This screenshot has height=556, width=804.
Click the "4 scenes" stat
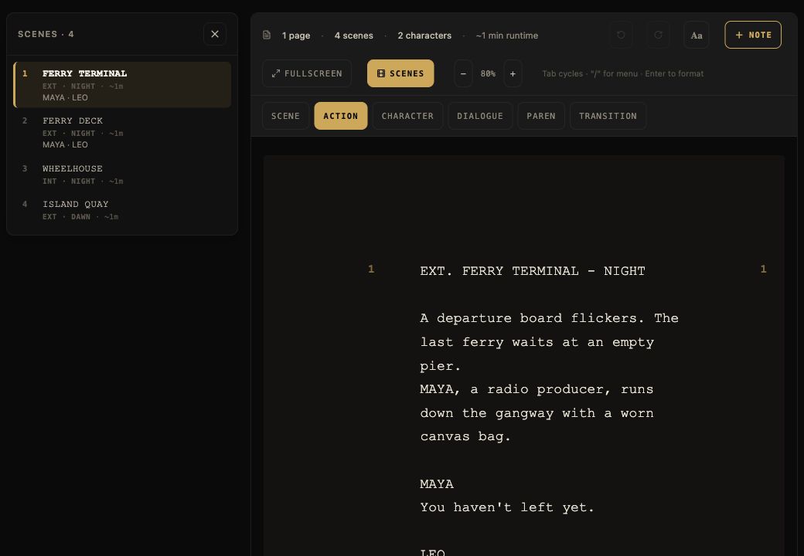(354, 36)
